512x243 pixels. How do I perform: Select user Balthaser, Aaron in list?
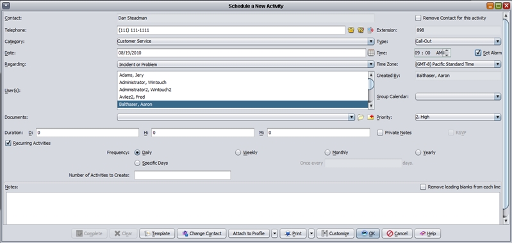(242, 105)
